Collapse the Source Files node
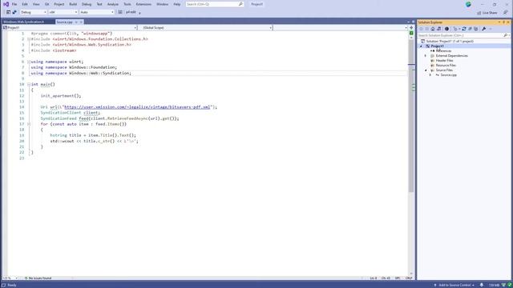Screen dimensions: 513x288 (x=426, y=70)
